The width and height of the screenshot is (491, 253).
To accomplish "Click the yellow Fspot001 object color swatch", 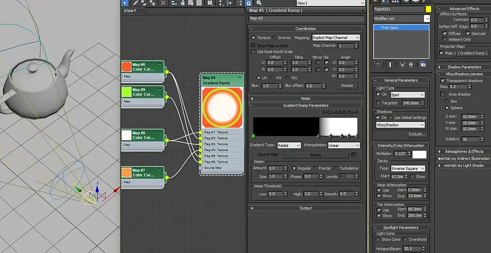I will coord(428,10).
